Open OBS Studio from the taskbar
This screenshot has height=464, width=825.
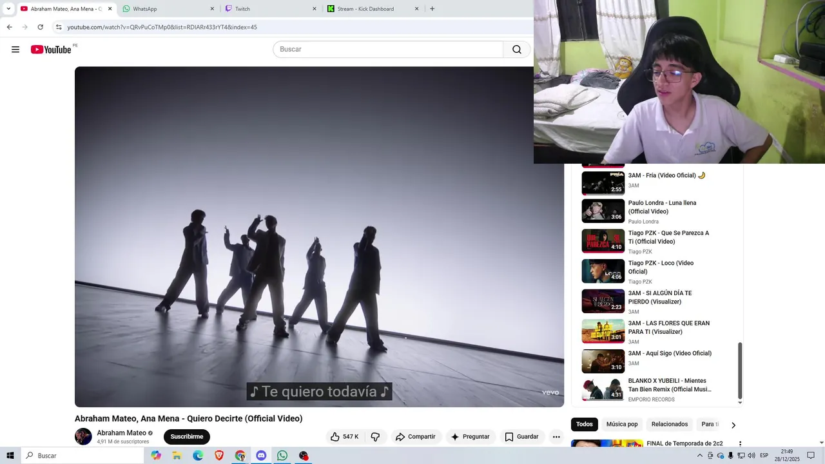coord(304,456)
